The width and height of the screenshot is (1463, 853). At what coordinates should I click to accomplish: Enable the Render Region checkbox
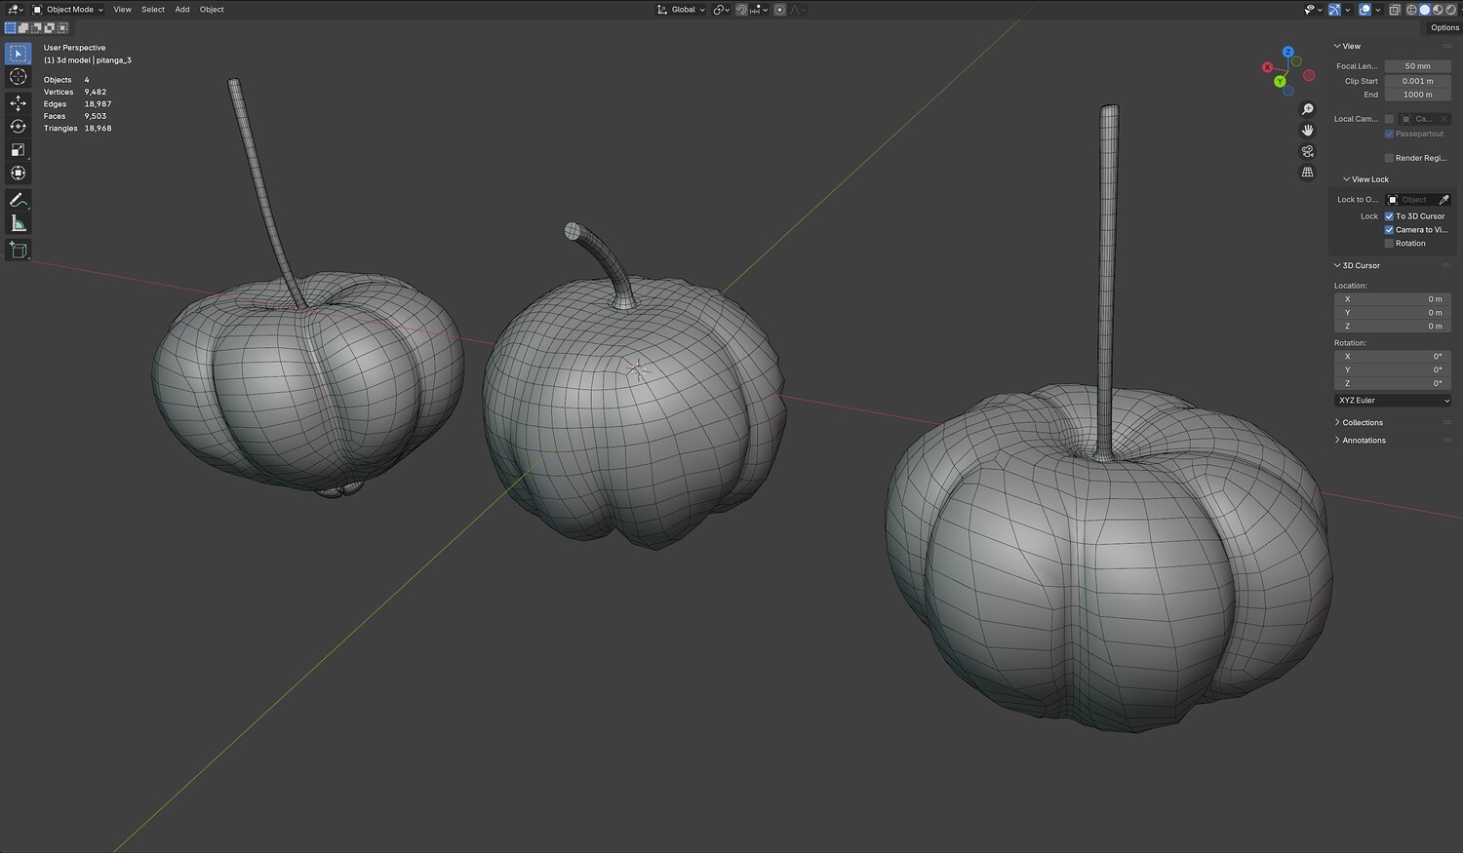[1389, 158]
